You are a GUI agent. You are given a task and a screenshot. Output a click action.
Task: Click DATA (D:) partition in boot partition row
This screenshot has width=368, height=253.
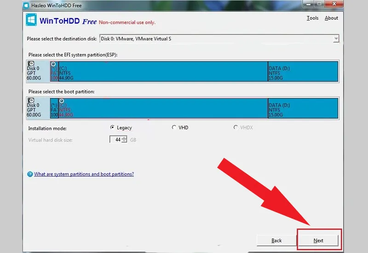tap(303, 107)
